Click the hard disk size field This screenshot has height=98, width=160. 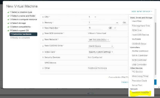(x=95, y=28)
